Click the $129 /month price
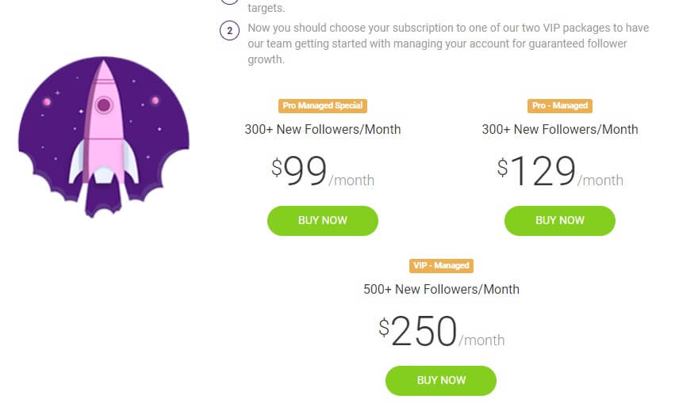Screen dimensions: 698x403 tap(560, 172)
